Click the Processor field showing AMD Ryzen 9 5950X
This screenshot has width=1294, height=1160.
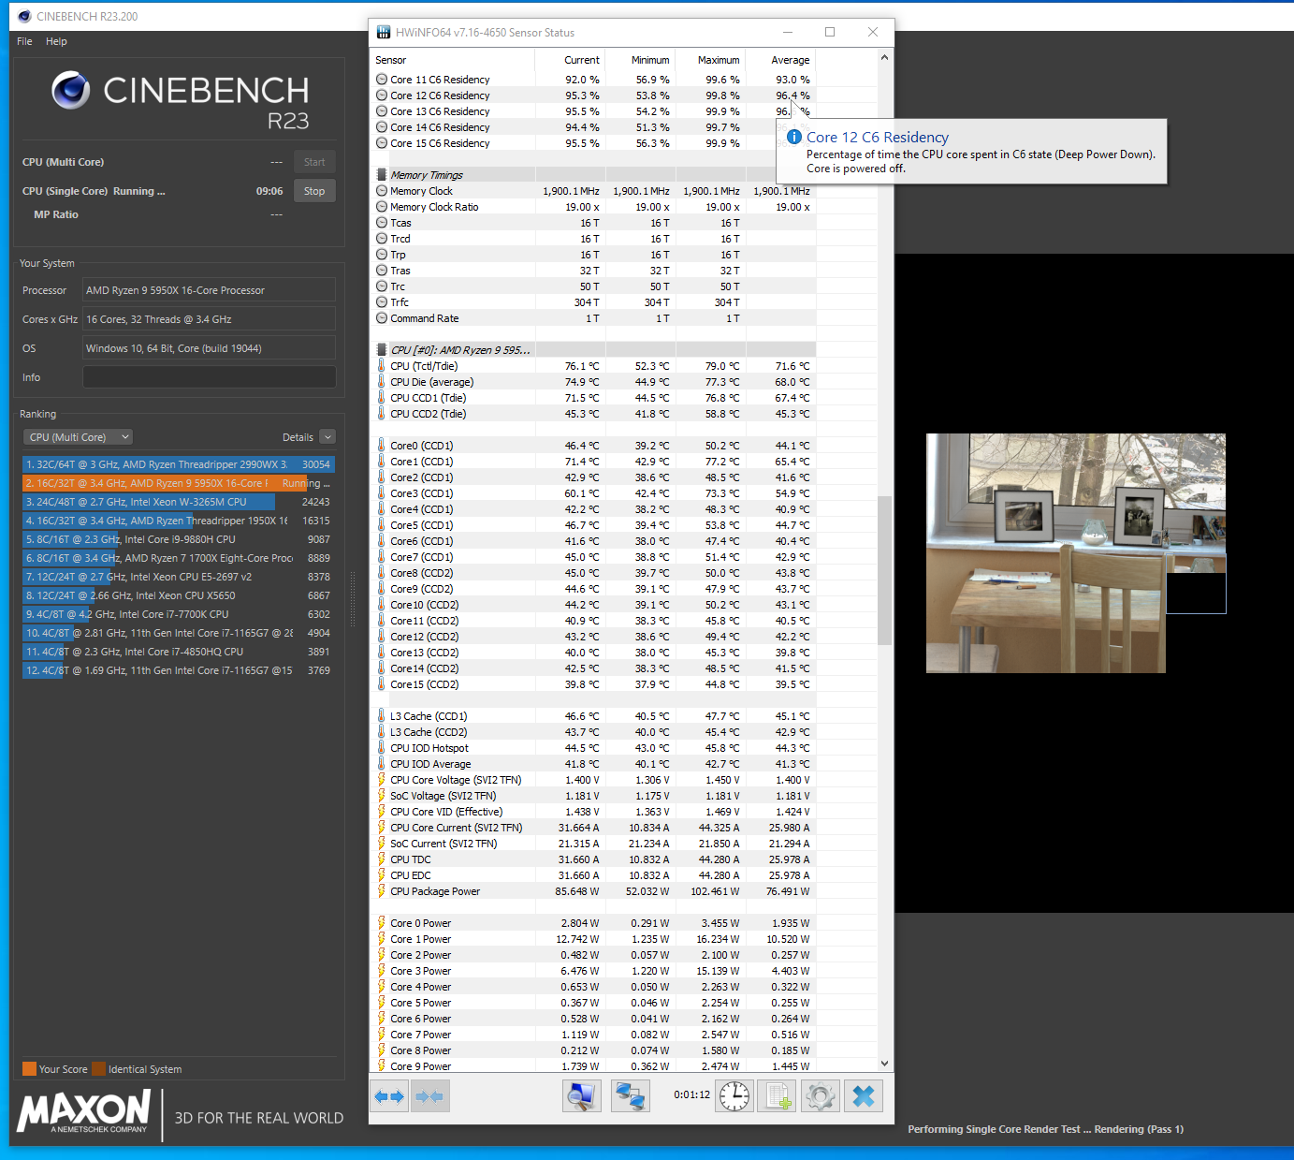pyautogui.click(x=209, y=290)
